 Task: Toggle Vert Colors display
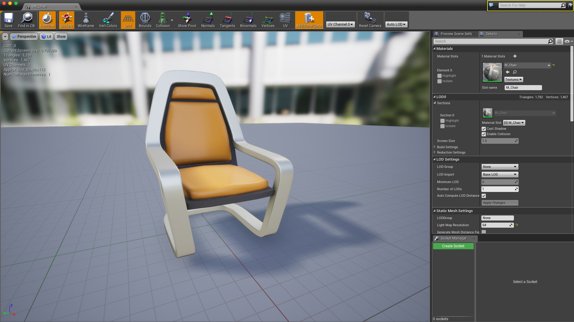pos(108,20)
